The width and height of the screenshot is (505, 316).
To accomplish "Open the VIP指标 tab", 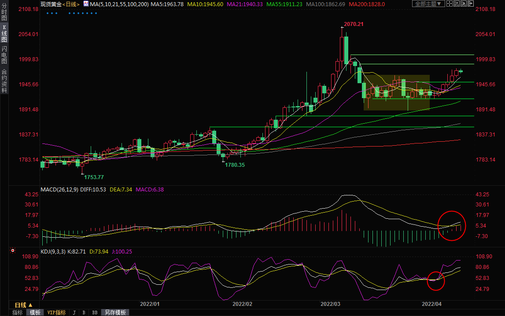I will (x=56, y=312).
